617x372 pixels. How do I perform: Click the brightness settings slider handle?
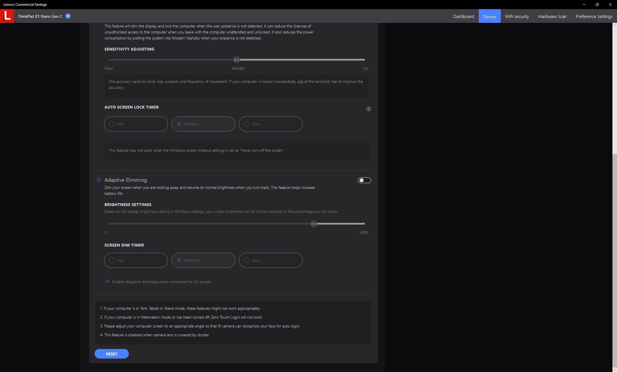(x=314, y=224)
